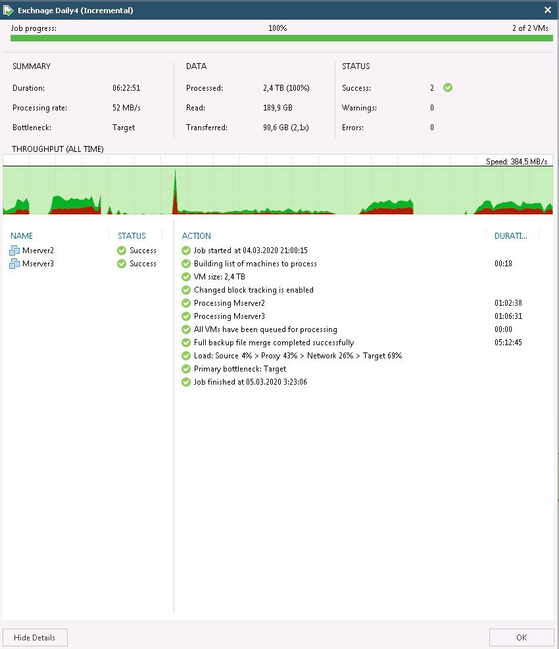The height and width of the screenshot is (649, 559).
Task: Click the Processing rate value 52 MB/s
Action: (x=126, y=108)
